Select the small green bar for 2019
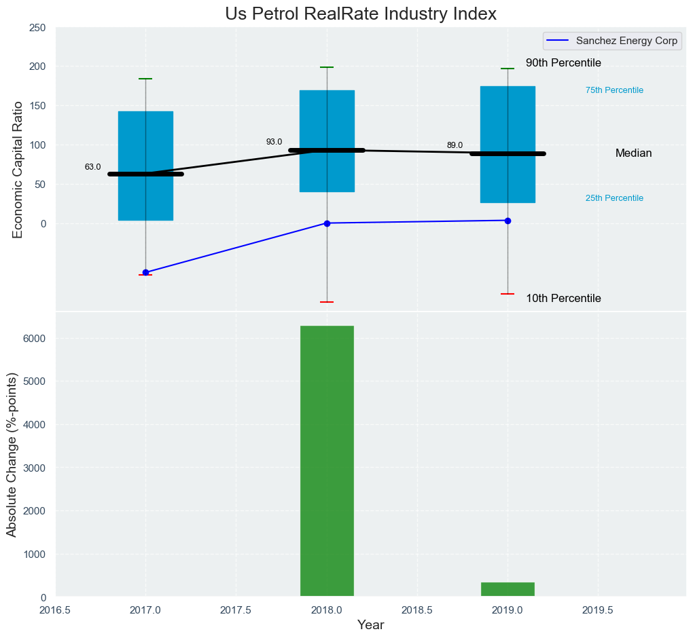This screenshot has height=638, width=693. pos(508,589)
